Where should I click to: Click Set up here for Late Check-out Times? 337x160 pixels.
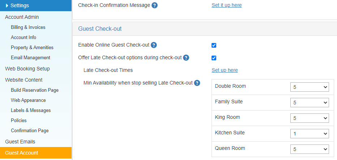225,70
